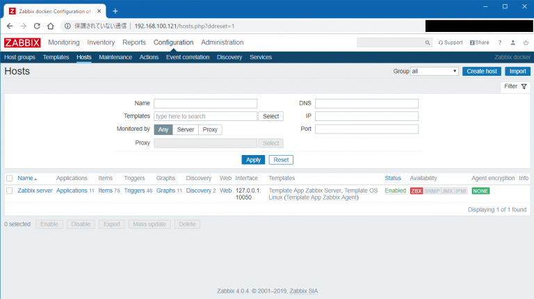The width and height of the screenshot is (534, 299).
Task: Go to Actions submenu
Action: [149, 57]
